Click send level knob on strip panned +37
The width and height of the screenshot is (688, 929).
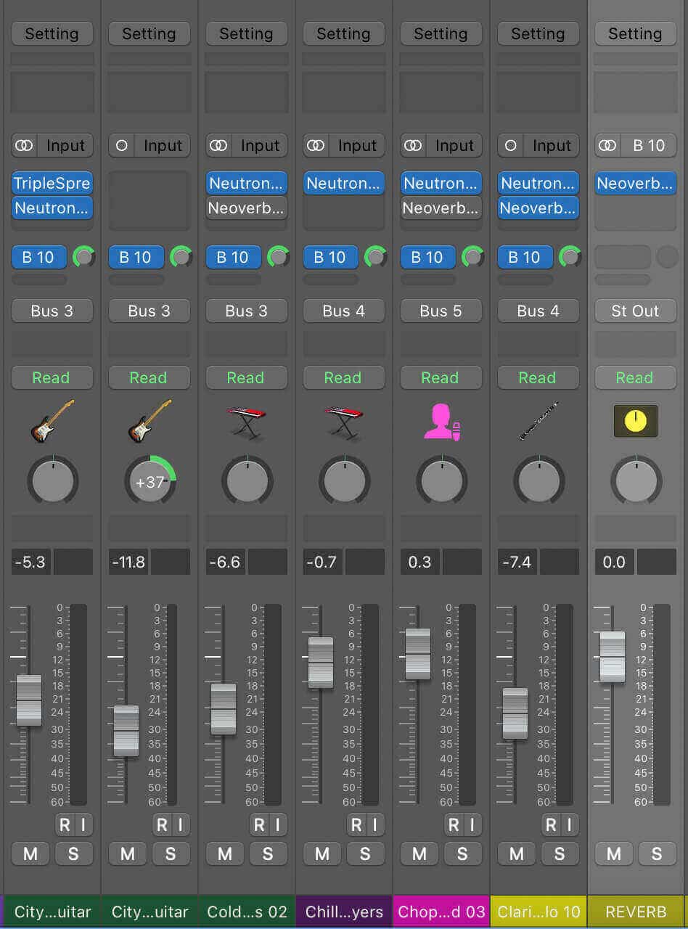click(181, 257)
